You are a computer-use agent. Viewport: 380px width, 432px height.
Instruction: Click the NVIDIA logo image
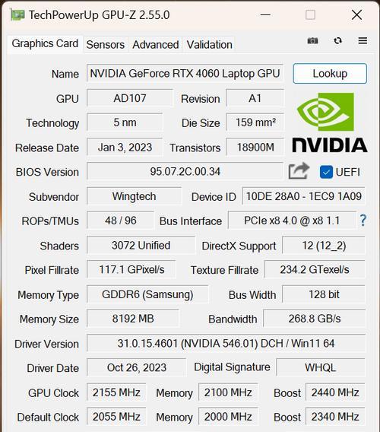[x=330, y=122]
